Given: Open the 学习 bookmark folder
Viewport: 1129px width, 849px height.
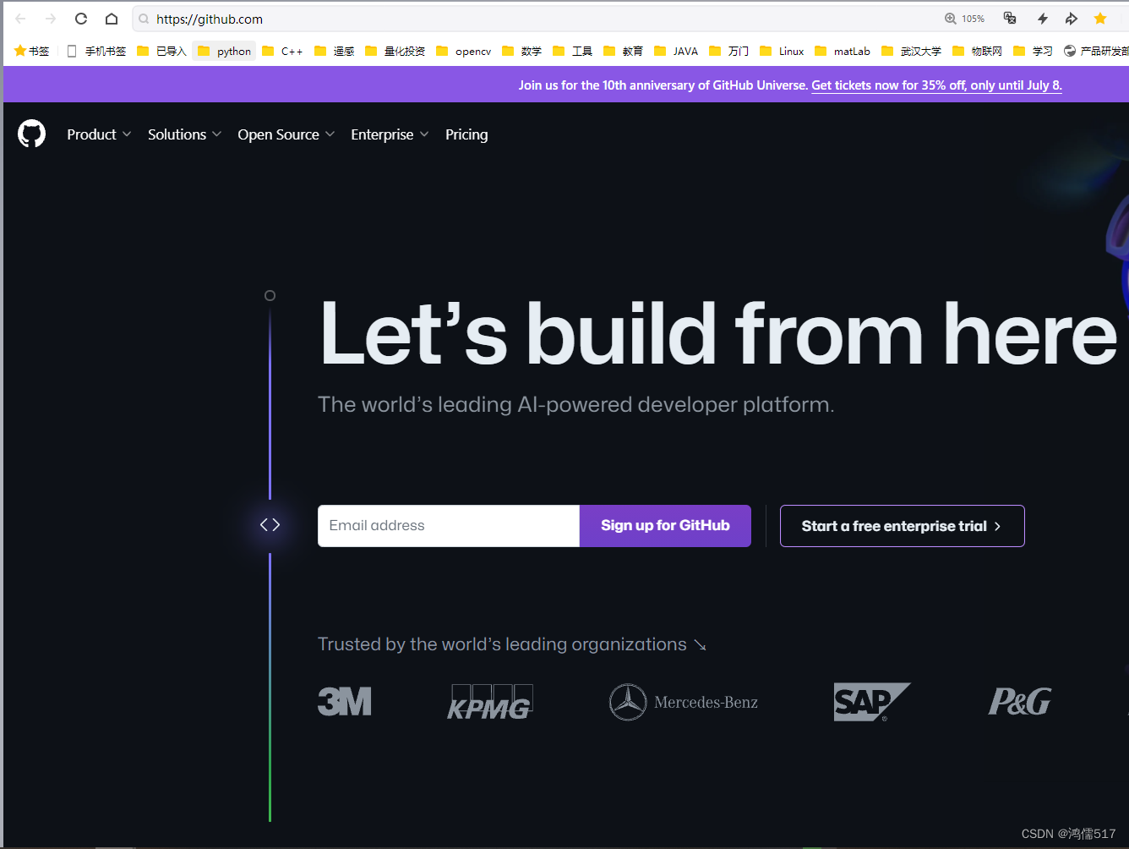Looking at the screenshot, I should tap(1033, 51).
